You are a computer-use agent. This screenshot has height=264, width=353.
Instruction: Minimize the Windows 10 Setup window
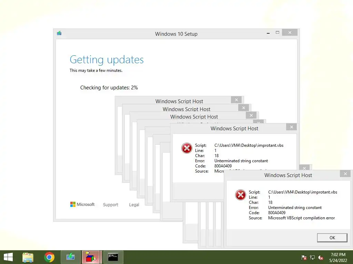tap(268, 33)
